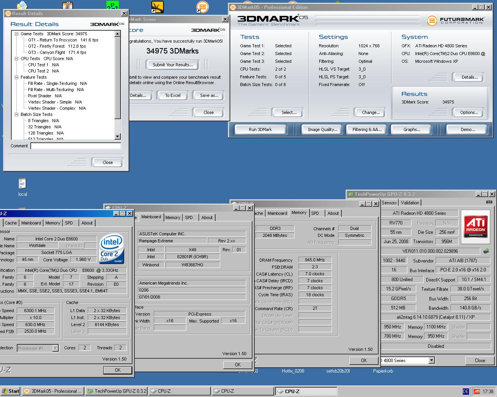Click the DE language indicator in the tray
The image size is (497, 397).
point(466,392)
